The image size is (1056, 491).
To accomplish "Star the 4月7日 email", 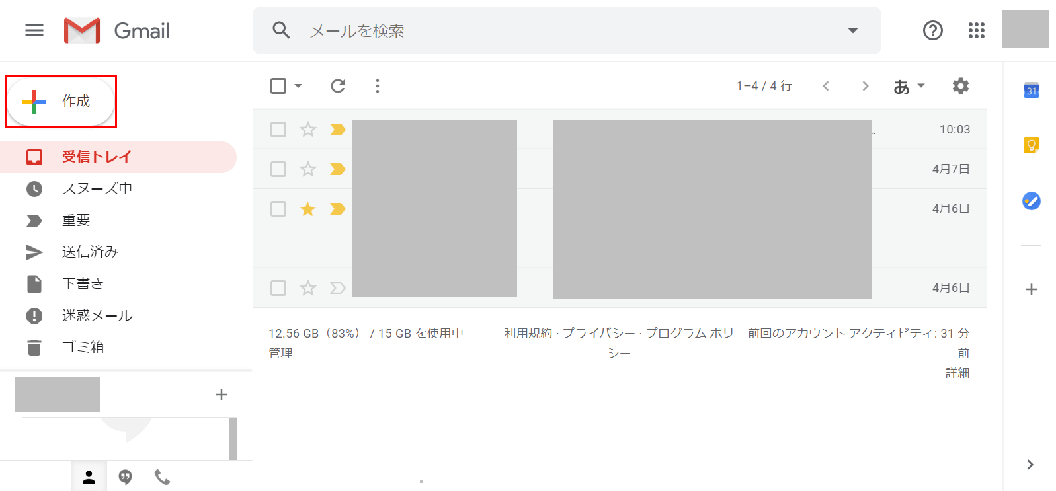I will [x=308, y=169].
